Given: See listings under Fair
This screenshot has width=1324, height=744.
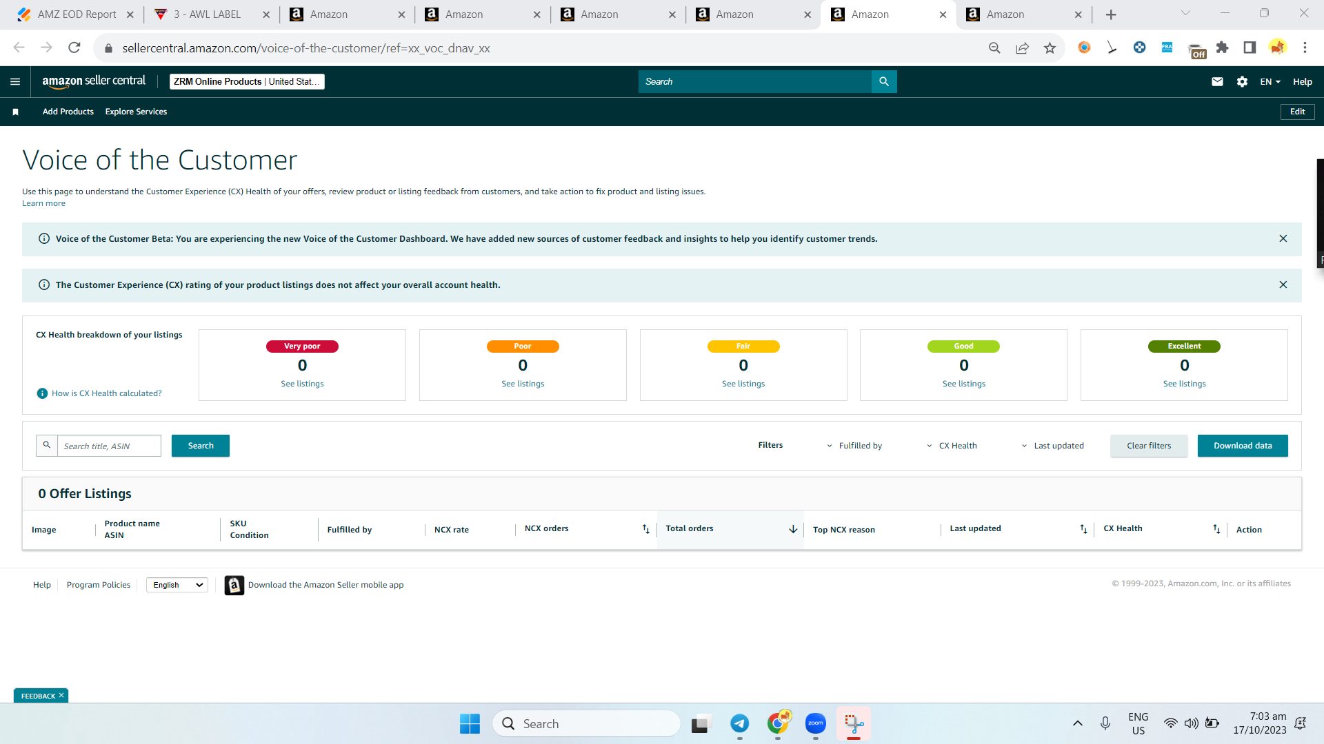Looking at the screenshot, I should [x=743, y=384].
